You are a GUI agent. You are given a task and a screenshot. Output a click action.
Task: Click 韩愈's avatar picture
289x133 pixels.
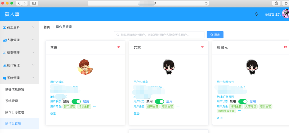[169, 67]
